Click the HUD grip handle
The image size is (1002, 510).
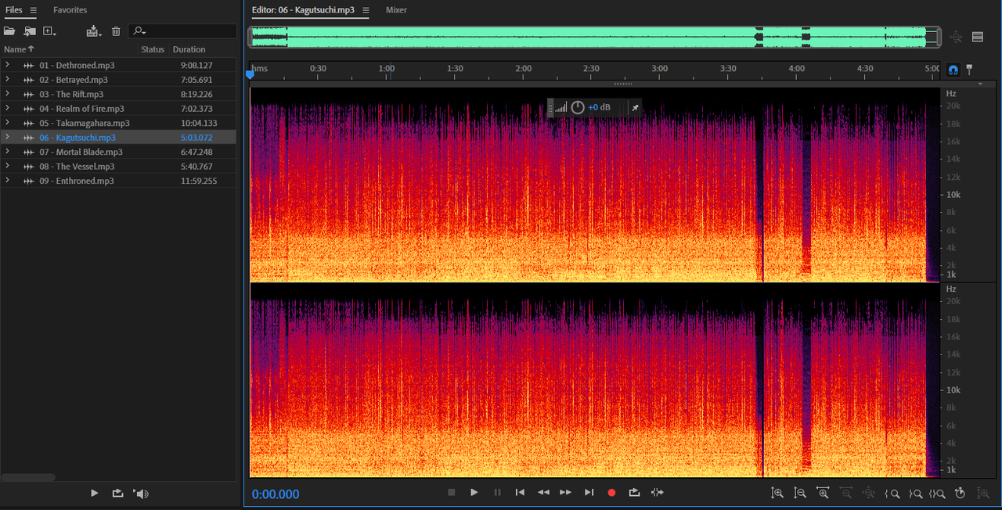[550, 107]
